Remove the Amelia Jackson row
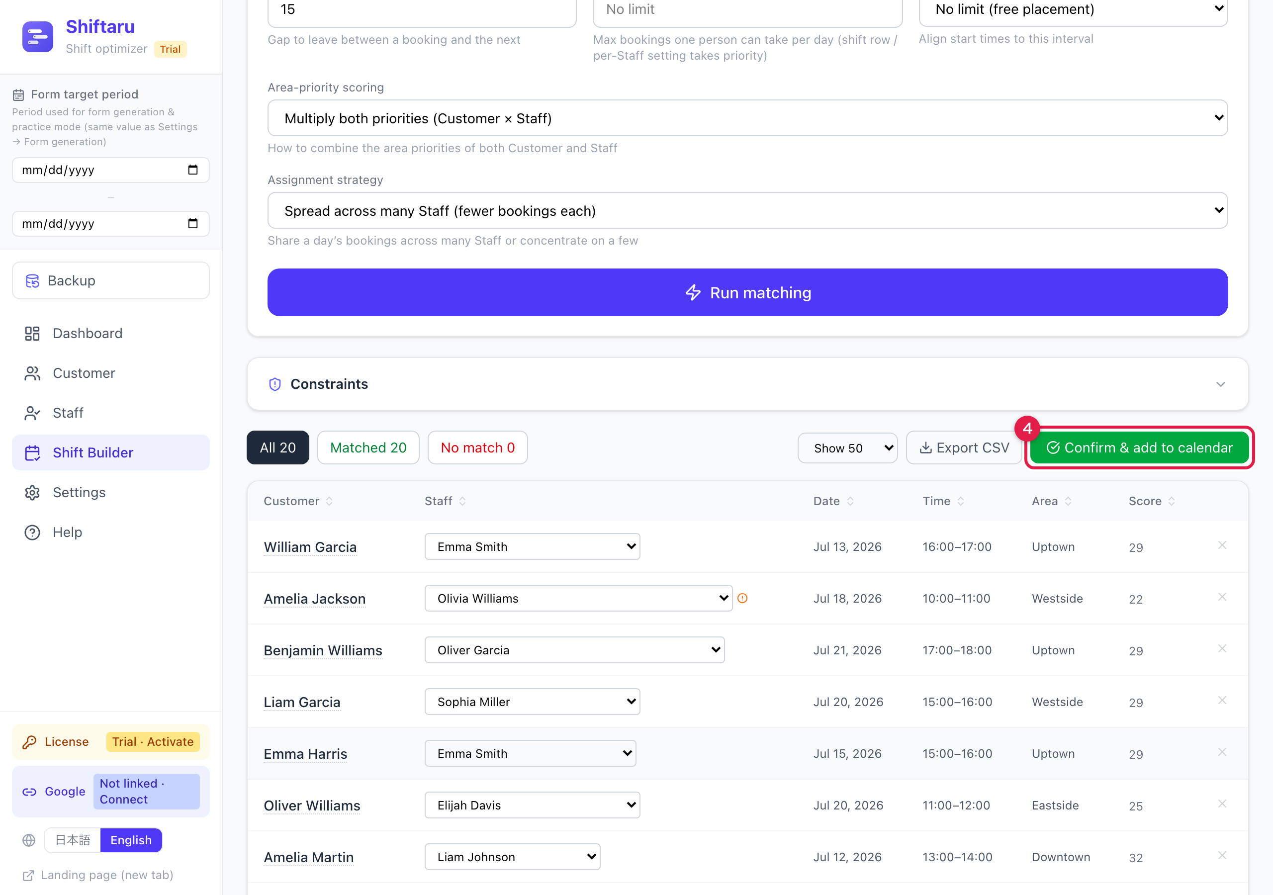The width and height of the screenshot is (1273, 895). pyautogui.click(x=1222, y=597)
